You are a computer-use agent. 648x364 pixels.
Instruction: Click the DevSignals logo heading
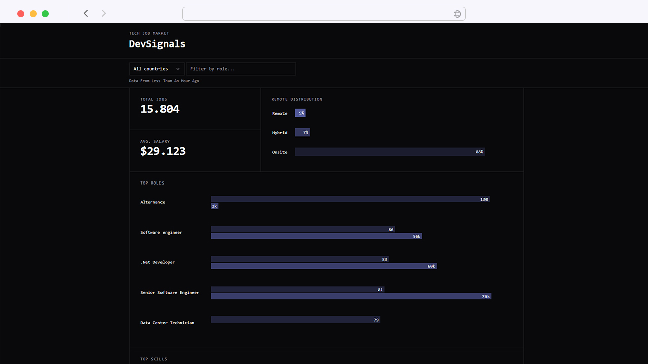[157, 44]
